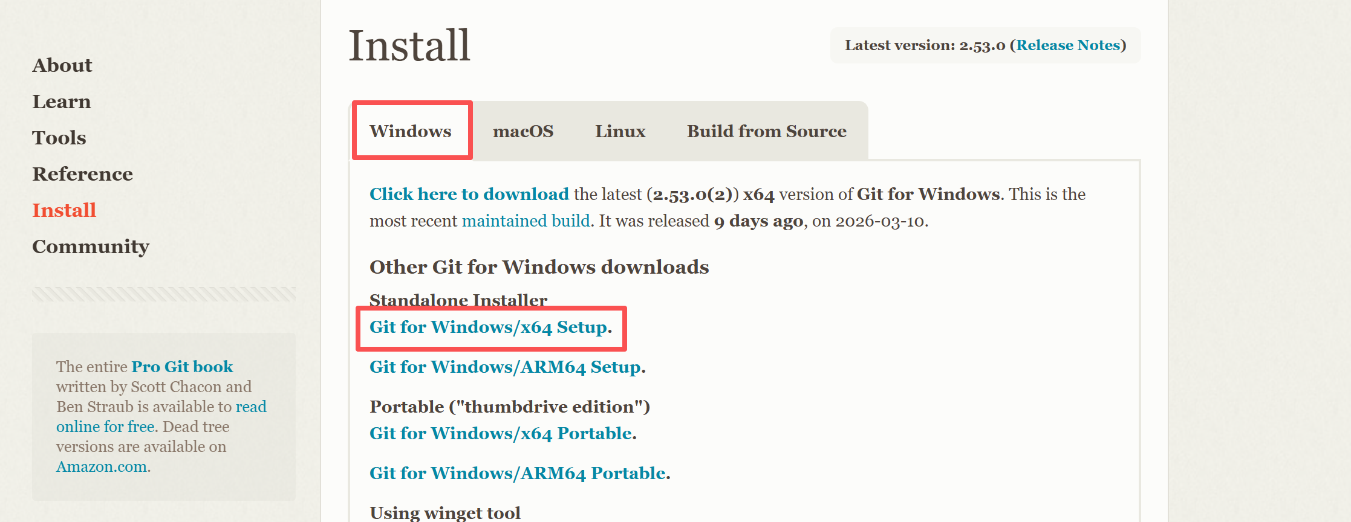
Task: Click the 'written by Scott Chacon and' text
Action: [x=154, y=387]
